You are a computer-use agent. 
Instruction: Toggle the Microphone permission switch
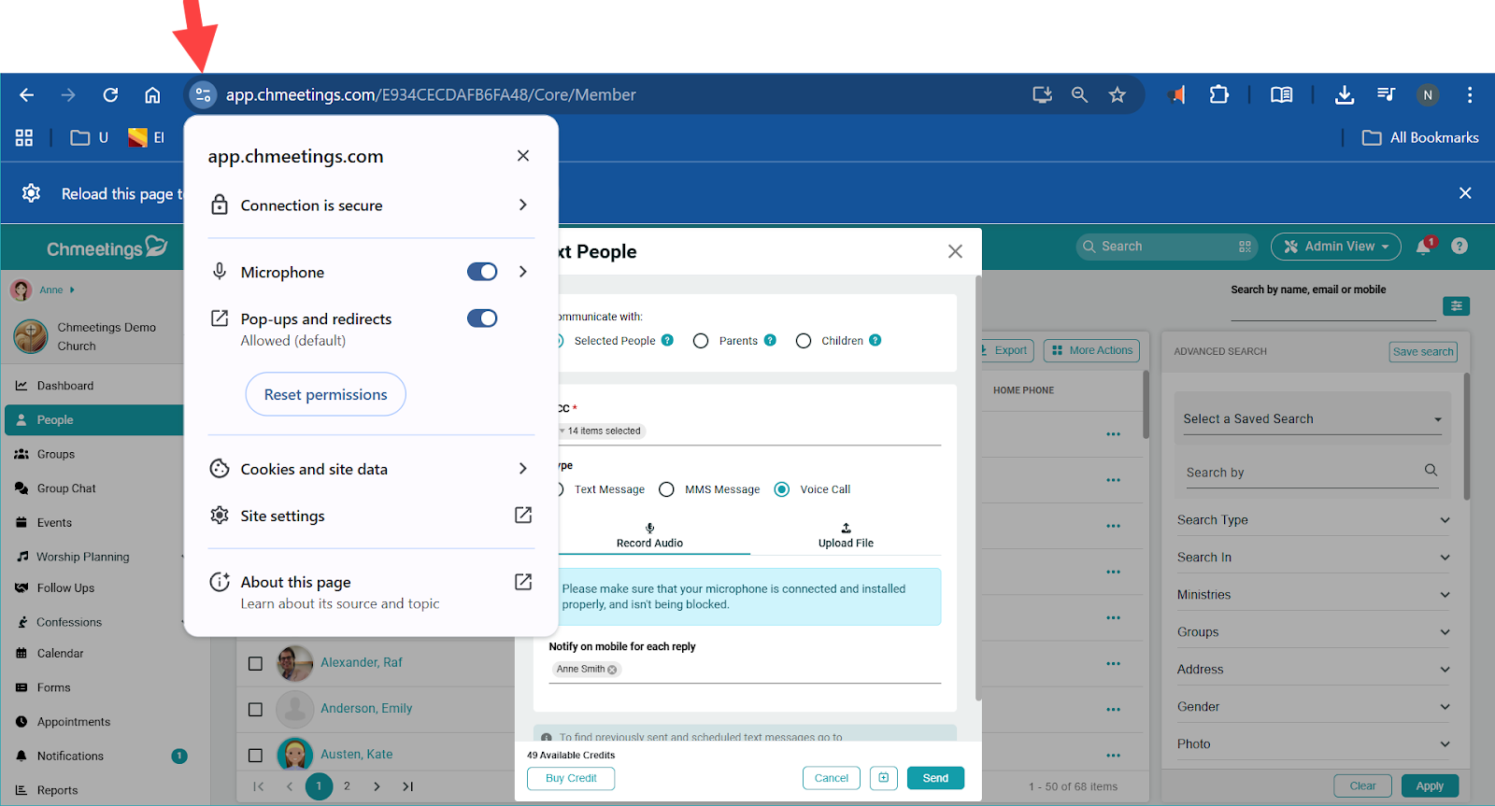coord(482,272)
